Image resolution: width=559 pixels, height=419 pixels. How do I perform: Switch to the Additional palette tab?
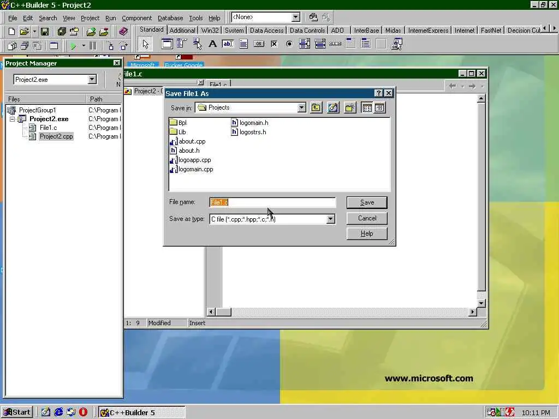coord(182,31)
